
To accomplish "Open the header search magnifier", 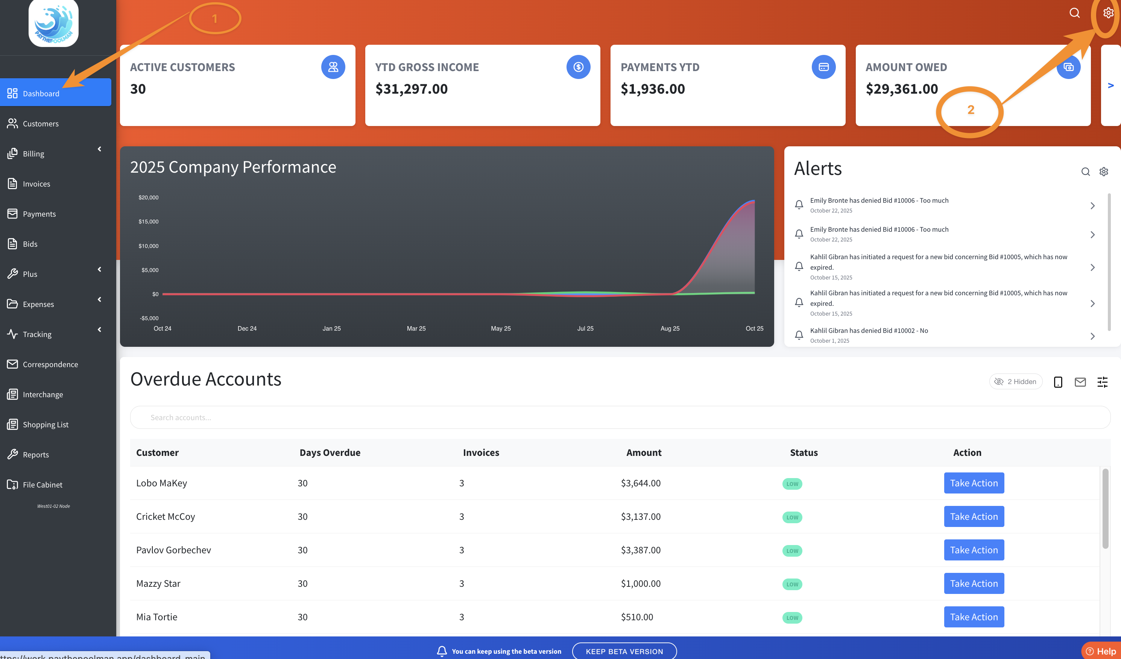I will point(1074,13).
